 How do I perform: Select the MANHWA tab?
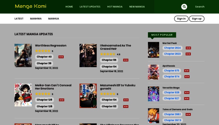point(36,19)
